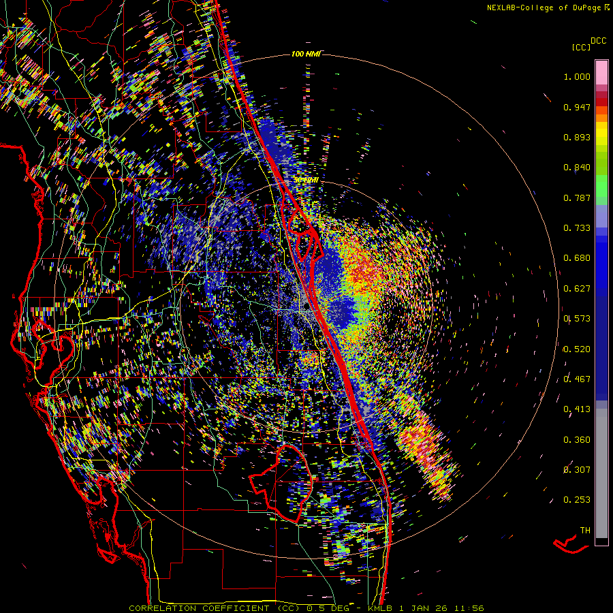Click the 50 NMI range ring label
Viewport: 613px width, 613px height.
pos(306,180)
